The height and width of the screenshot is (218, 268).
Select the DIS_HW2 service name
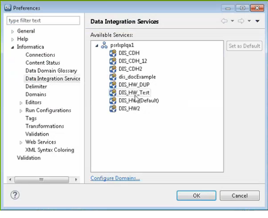[x=129, y=109]
